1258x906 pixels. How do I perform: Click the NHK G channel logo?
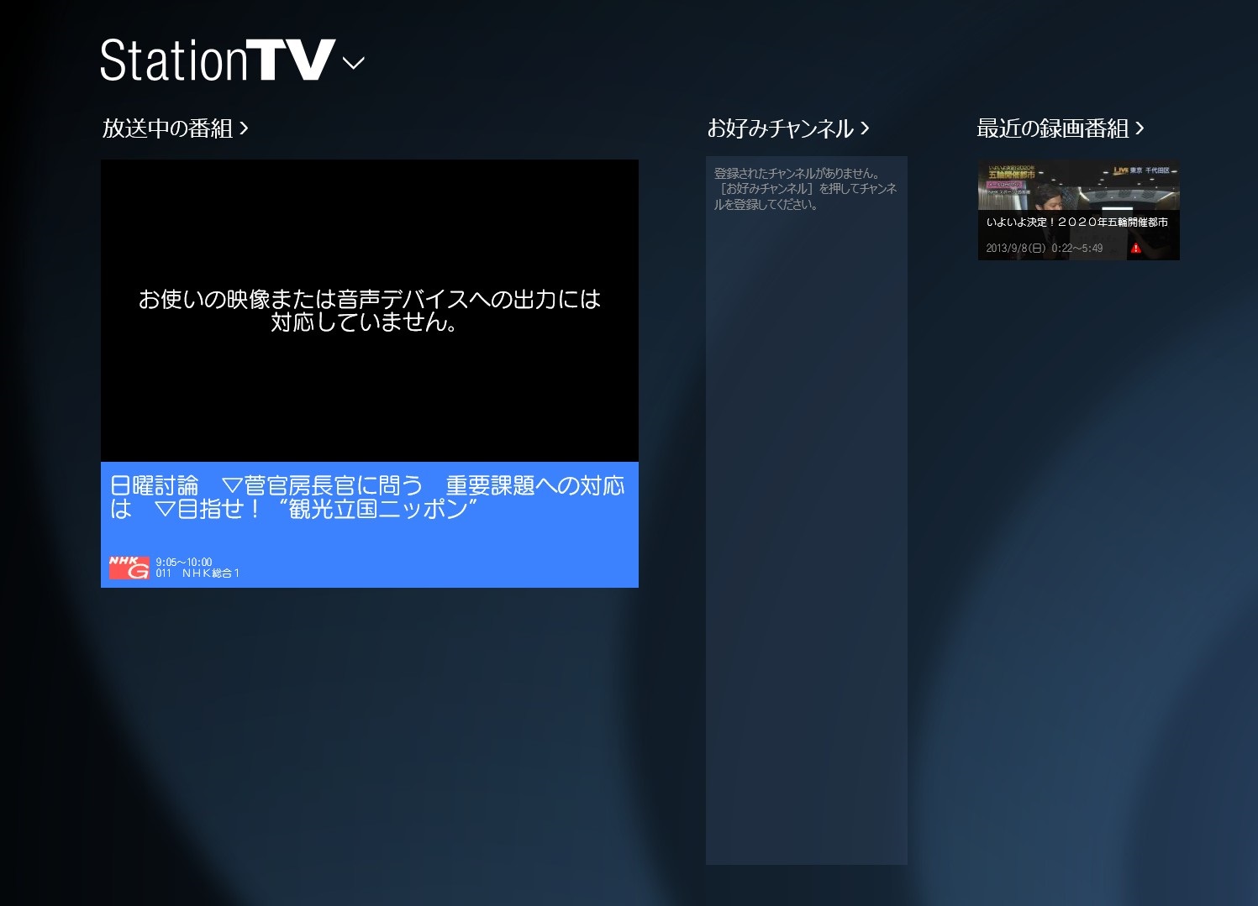coord(129,568)
